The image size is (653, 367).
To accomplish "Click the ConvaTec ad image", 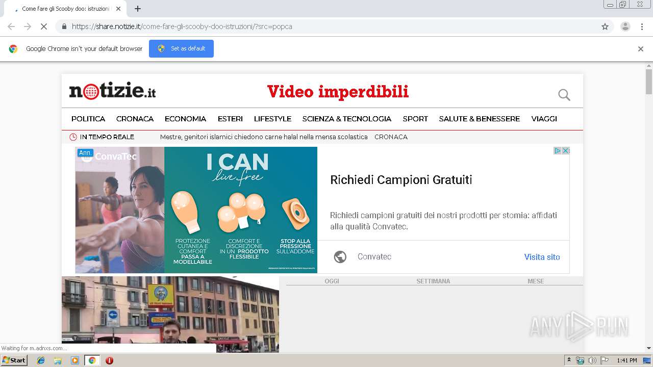I will click(x=196, y=210).
